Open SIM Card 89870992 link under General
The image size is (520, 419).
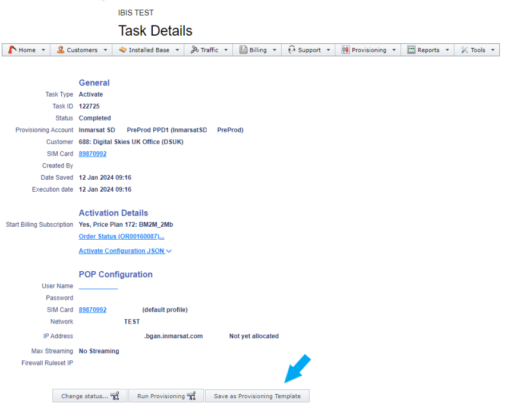93,154
